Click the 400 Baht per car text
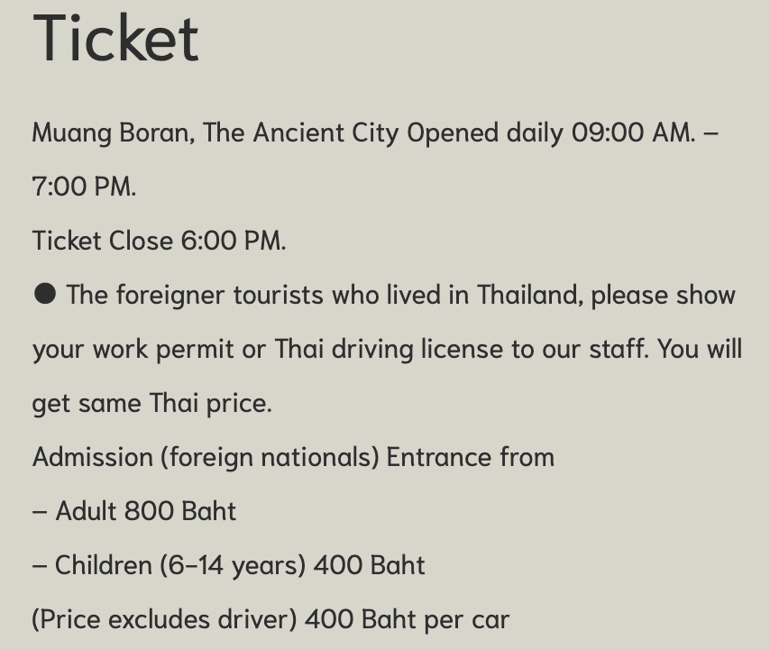770x649 pixels. pyautogui.click(x=408, y=619)
